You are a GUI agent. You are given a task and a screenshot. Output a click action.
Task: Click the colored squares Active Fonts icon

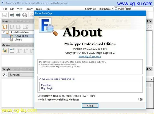coord(11,36)
